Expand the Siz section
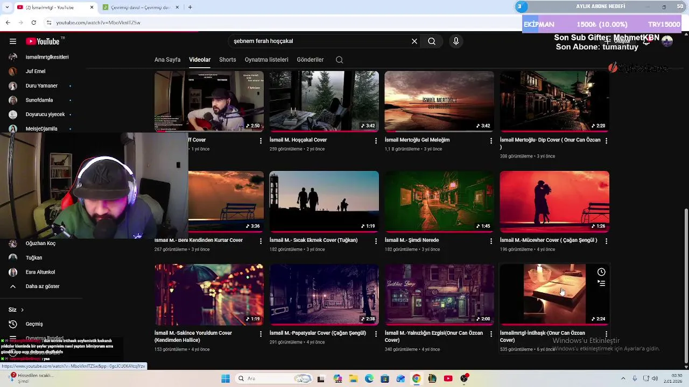Image resolution: width=689 pixels, height=387 pixels. tap(16, 310)
